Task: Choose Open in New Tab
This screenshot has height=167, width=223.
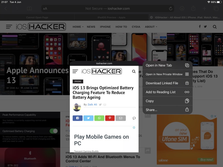Action: pos(168,65)
